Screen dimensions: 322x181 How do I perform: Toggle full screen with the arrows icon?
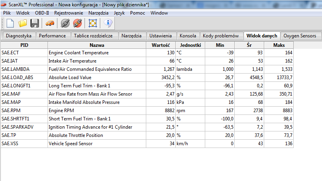coord(93,23)
